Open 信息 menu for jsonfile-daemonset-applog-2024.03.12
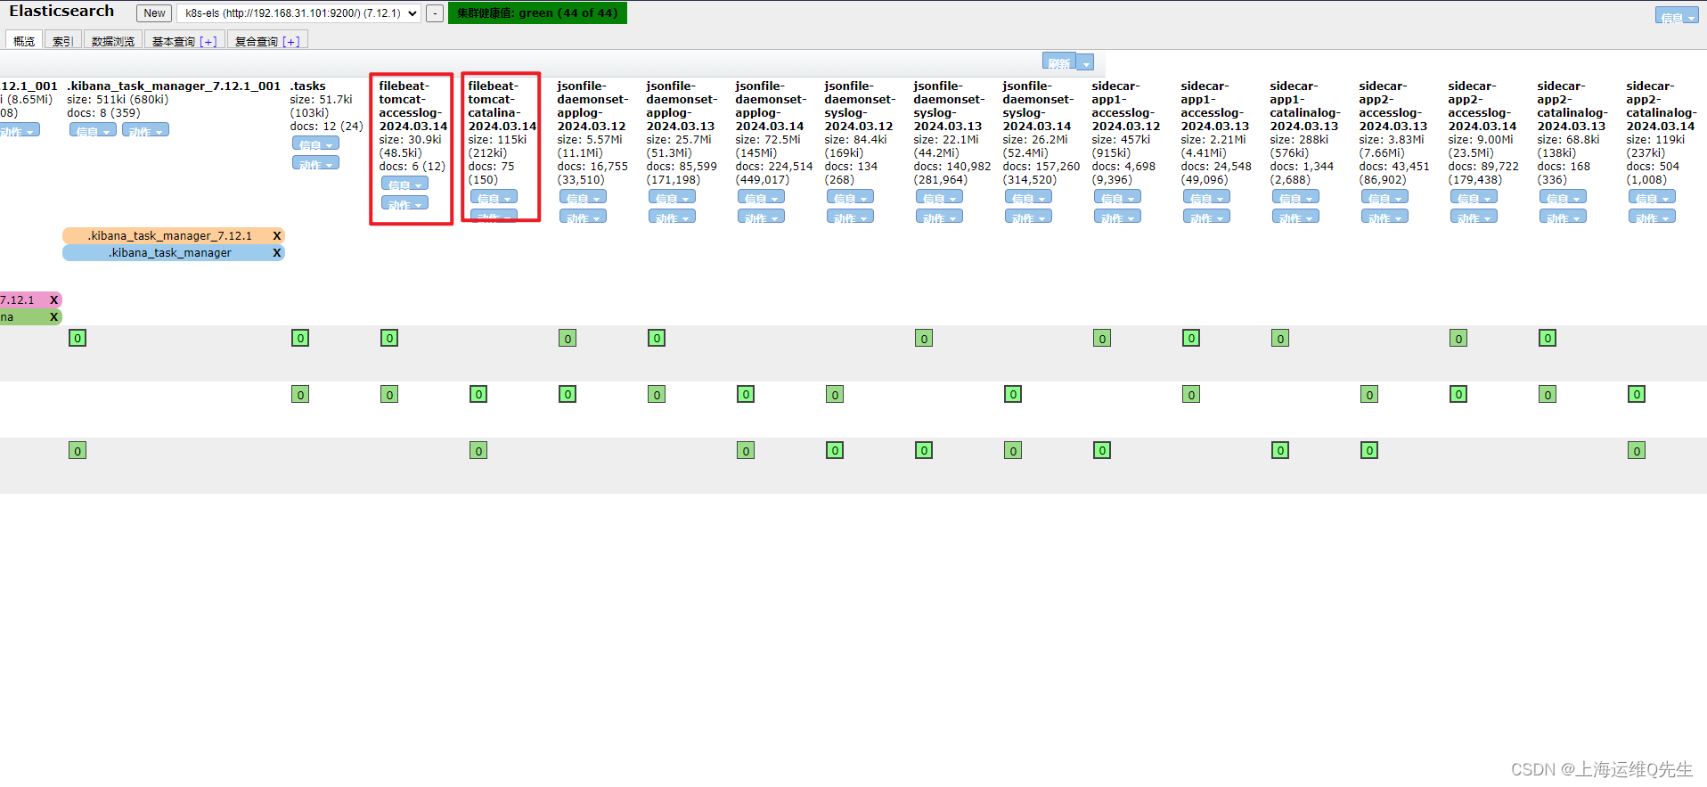1707x787 pixels. pos(583,197)
